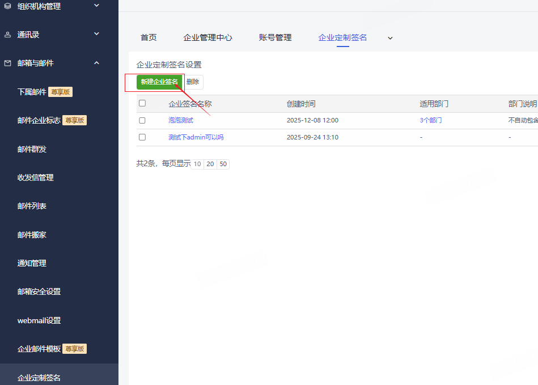Viewport: 538px width, 385px height.
Task: Open 企业邮件模板 in the sidebar
Action: coord(39,349)
